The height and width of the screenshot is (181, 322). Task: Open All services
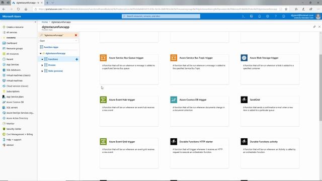(12, 32)
